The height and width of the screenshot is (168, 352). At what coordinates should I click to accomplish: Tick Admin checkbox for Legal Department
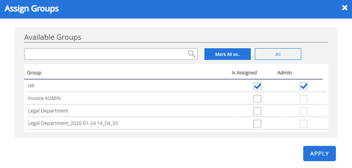(x=304, y=111)
